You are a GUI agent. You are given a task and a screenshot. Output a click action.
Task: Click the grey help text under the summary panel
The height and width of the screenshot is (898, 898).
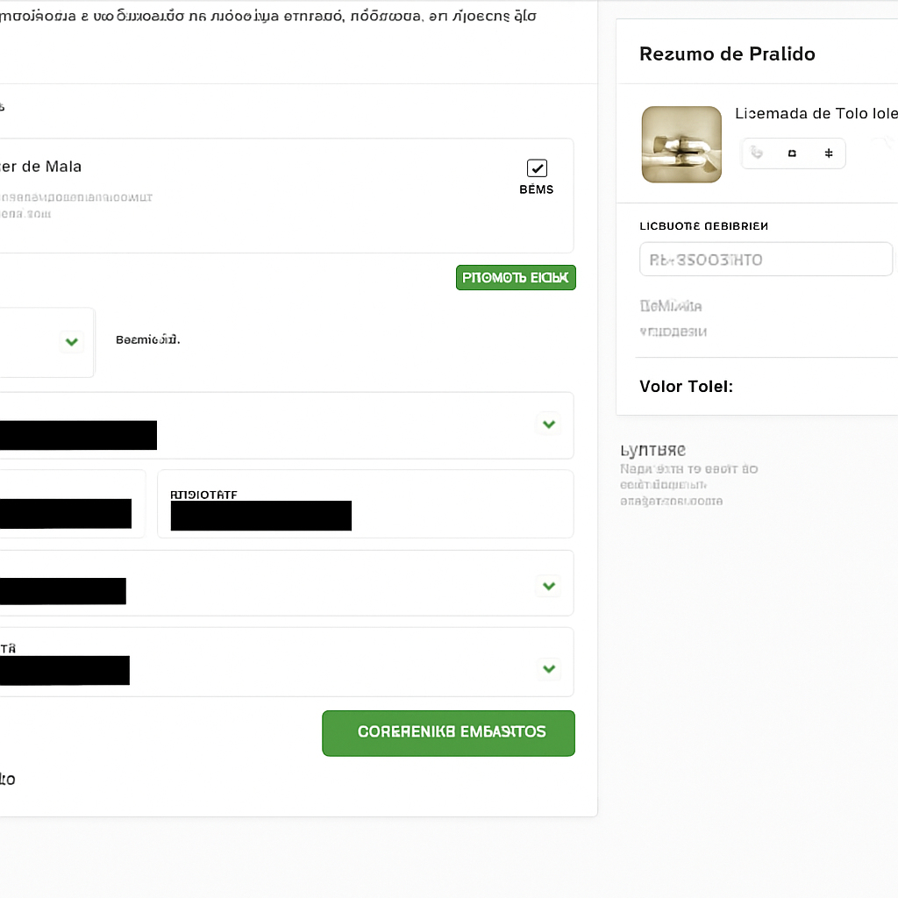click(689, 484)
